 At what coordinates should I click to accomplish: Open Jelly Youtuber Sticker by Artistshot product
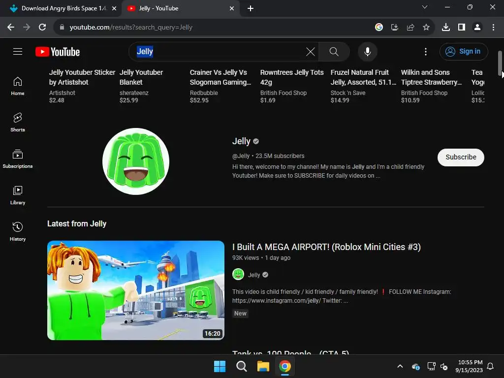click(82, 77)
